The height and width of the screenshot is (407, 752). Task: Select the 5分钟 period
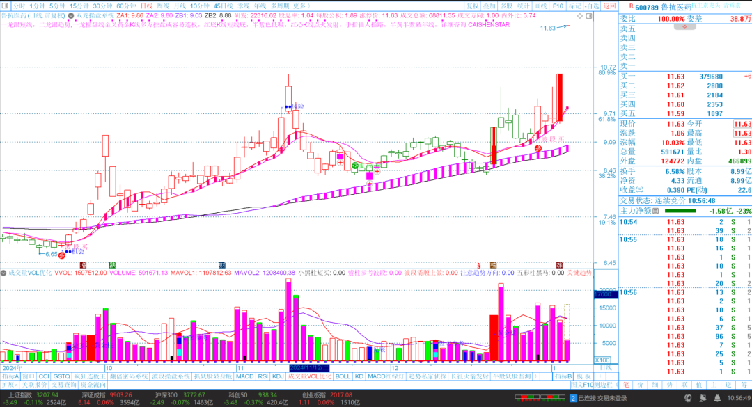coord(58,6)
